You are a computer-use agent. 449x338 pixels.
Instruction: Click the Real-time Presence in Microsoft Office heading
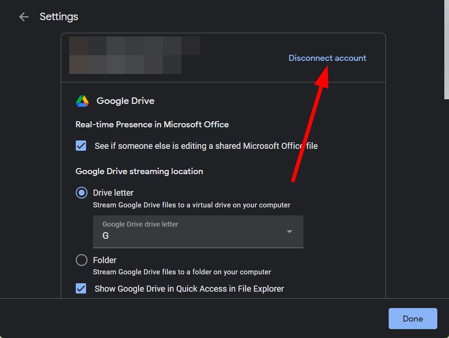click(x=152, y=125)
